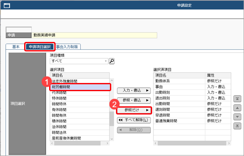This screenshot has height=156, width=244.
Task: Open the 申請項目選択 tab
Action: pyautogui.click(x=40, y=47)
